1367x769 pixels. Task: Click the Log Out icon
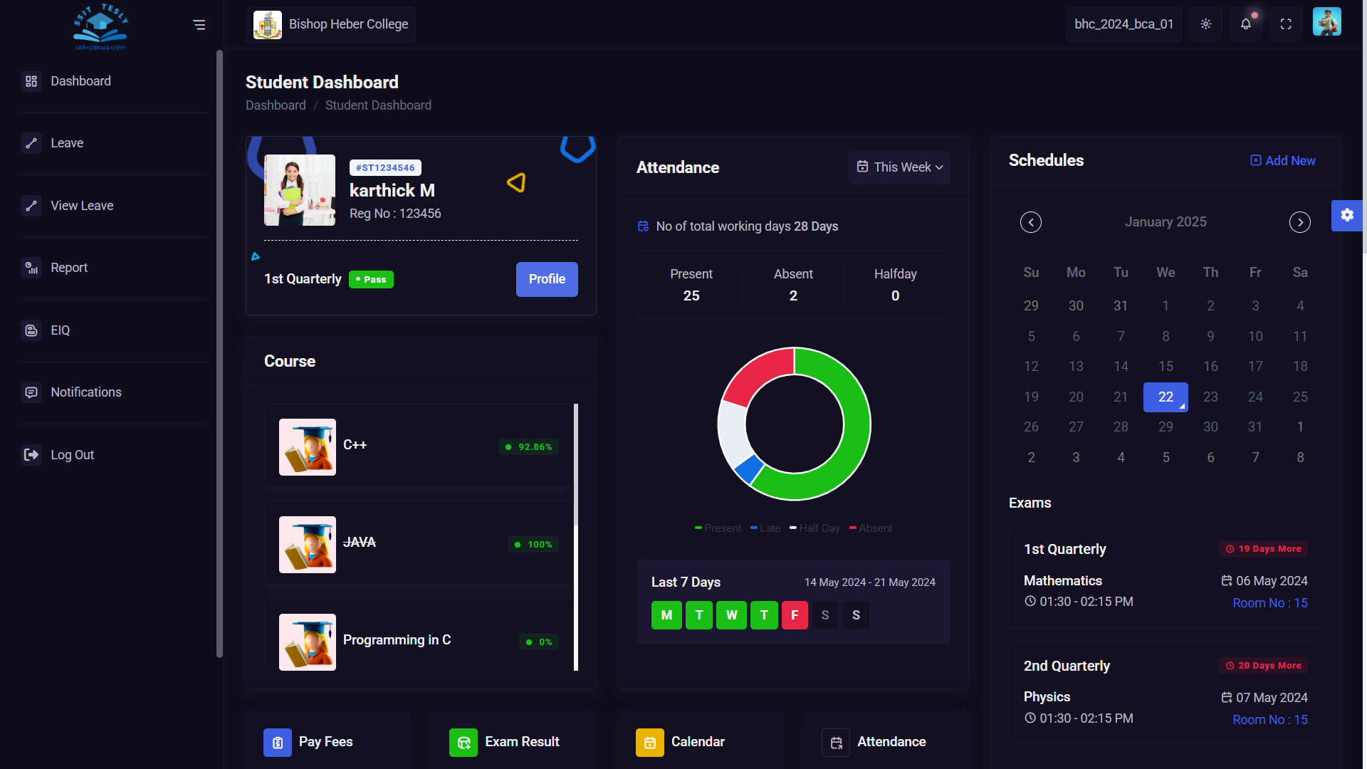pyautogui.click(x=31, y=455)
